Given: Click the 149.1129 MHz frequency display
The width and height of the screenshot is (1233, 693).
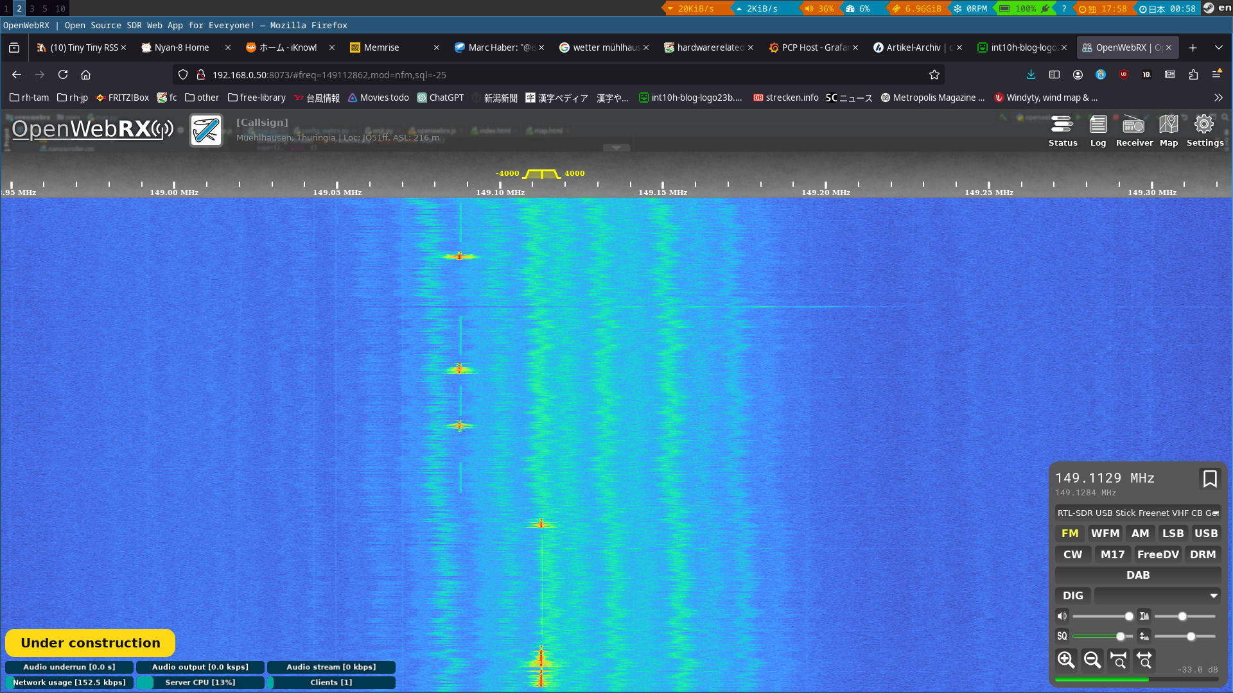Looking at the screenshot, I should pos(1105,478).
